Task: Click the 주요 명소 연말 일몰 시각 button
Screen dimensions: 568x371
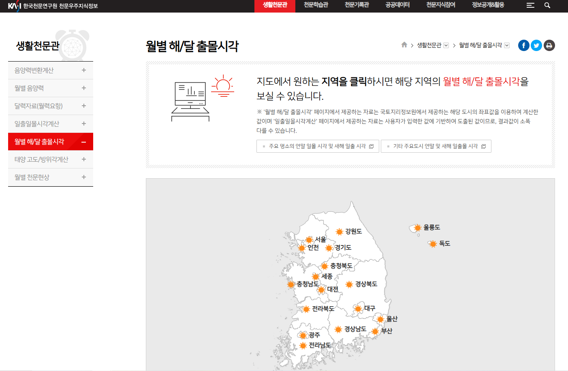Action: click(x=317, y=146)
